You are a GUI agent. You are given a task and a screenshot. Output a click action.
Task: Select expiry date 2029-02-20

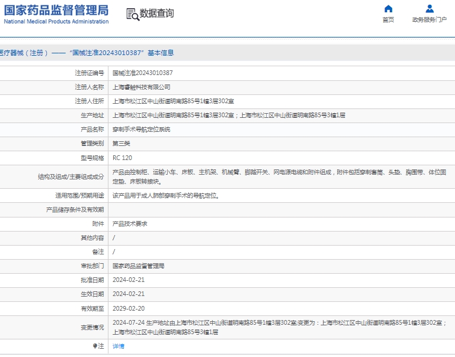128,308
